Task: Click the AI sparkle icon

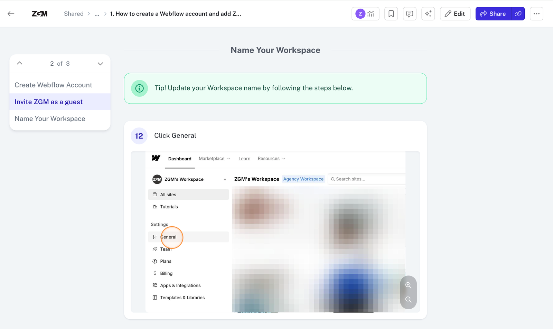Action: click(428, 14)
